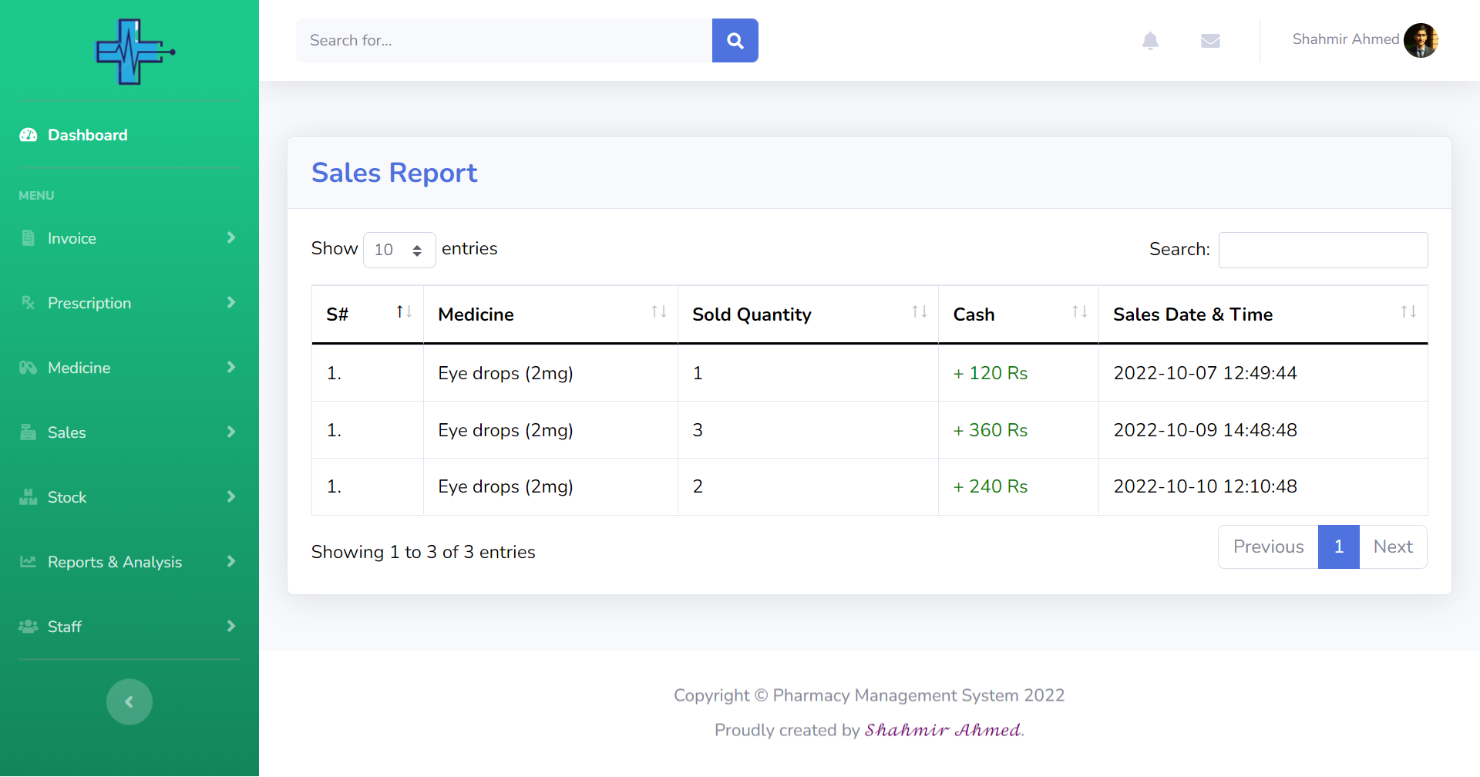This screenshot has height=777, width=1480.
Task: Open the messages envelope icon
Action: pyautogui.click(x=1209, y=41)
